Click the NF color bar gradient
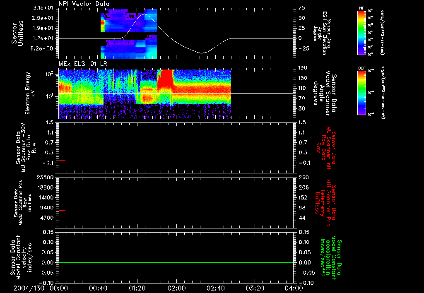 point(361,33)
